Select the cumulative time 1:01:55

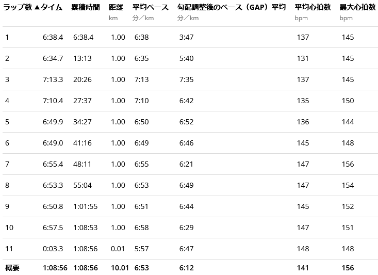pos(85,206)
